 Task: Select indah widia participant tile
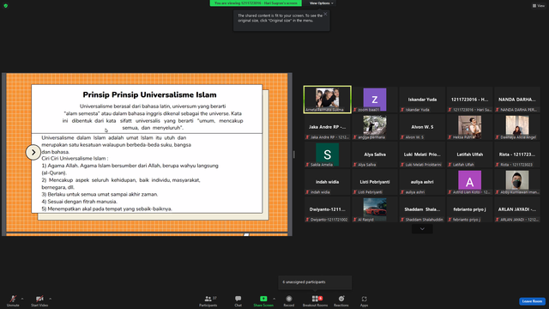328,182
